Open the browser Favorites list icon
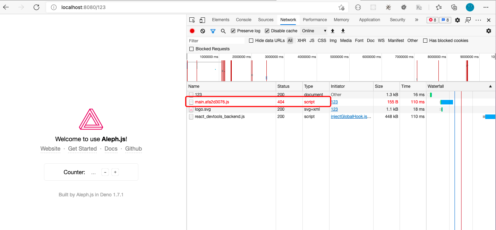This screenshot has width=496, height=230. click(439, 7)
